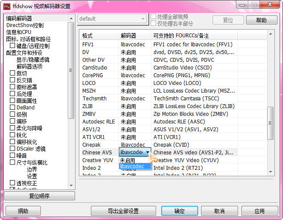Click the ASV1/2 decoder cell
283x220 pixels.
point(128,130)
